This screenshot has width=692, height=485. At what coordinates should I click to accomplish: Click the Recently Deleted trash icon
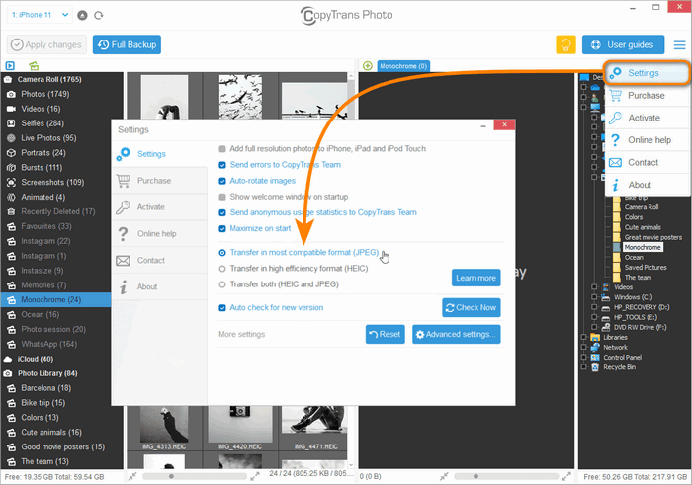pos(11,211)
